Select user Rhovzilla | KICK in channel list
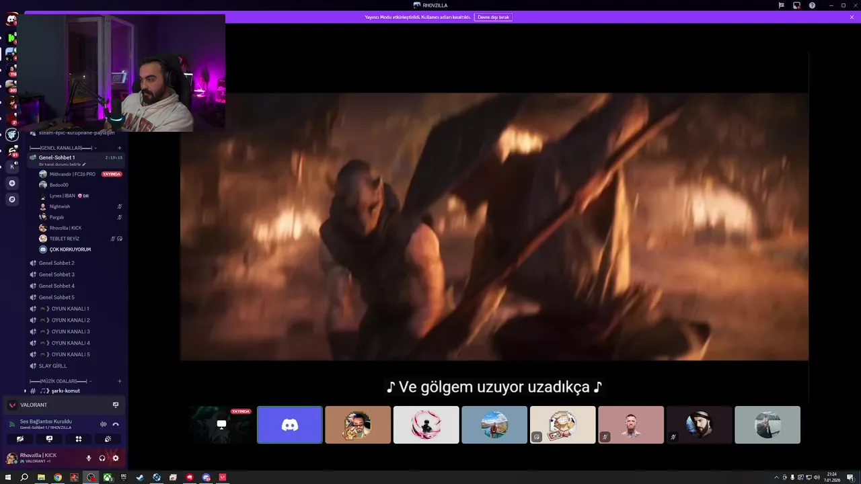Screen dimensions: 861x484 (65, 228)
